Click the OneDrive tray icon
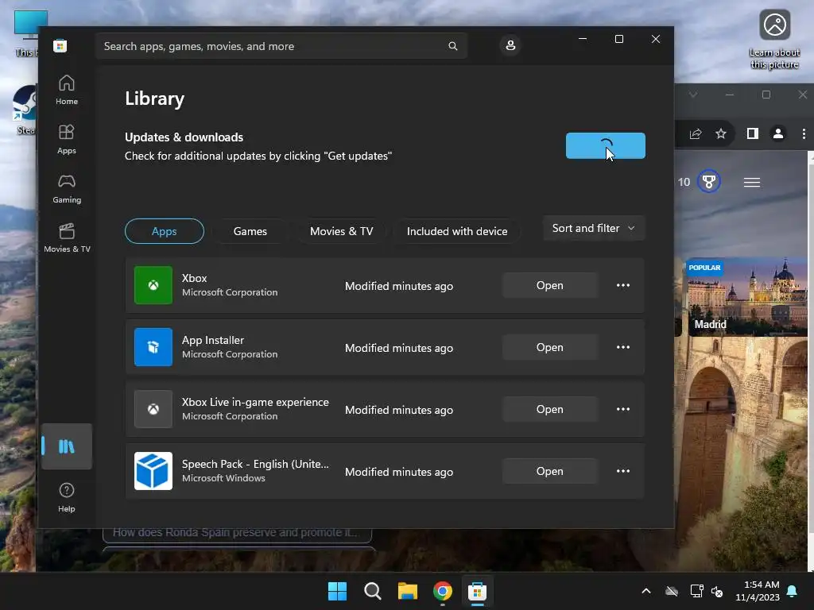Image resolution: width=814 pixels, height=610 pixels. [672, 591]
